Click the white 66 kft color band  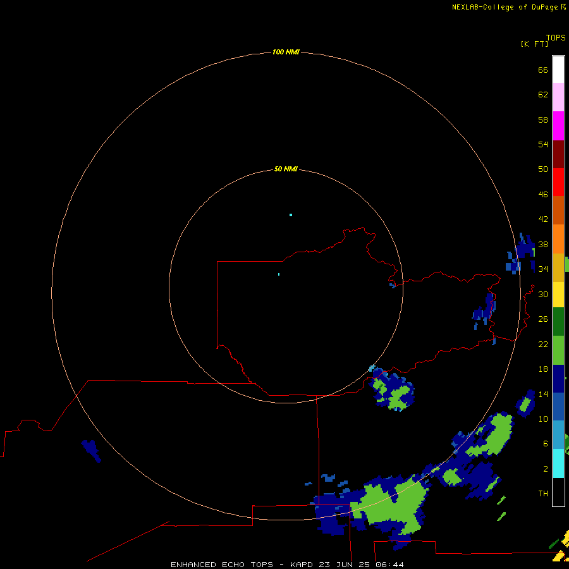(x=558, y=70)
